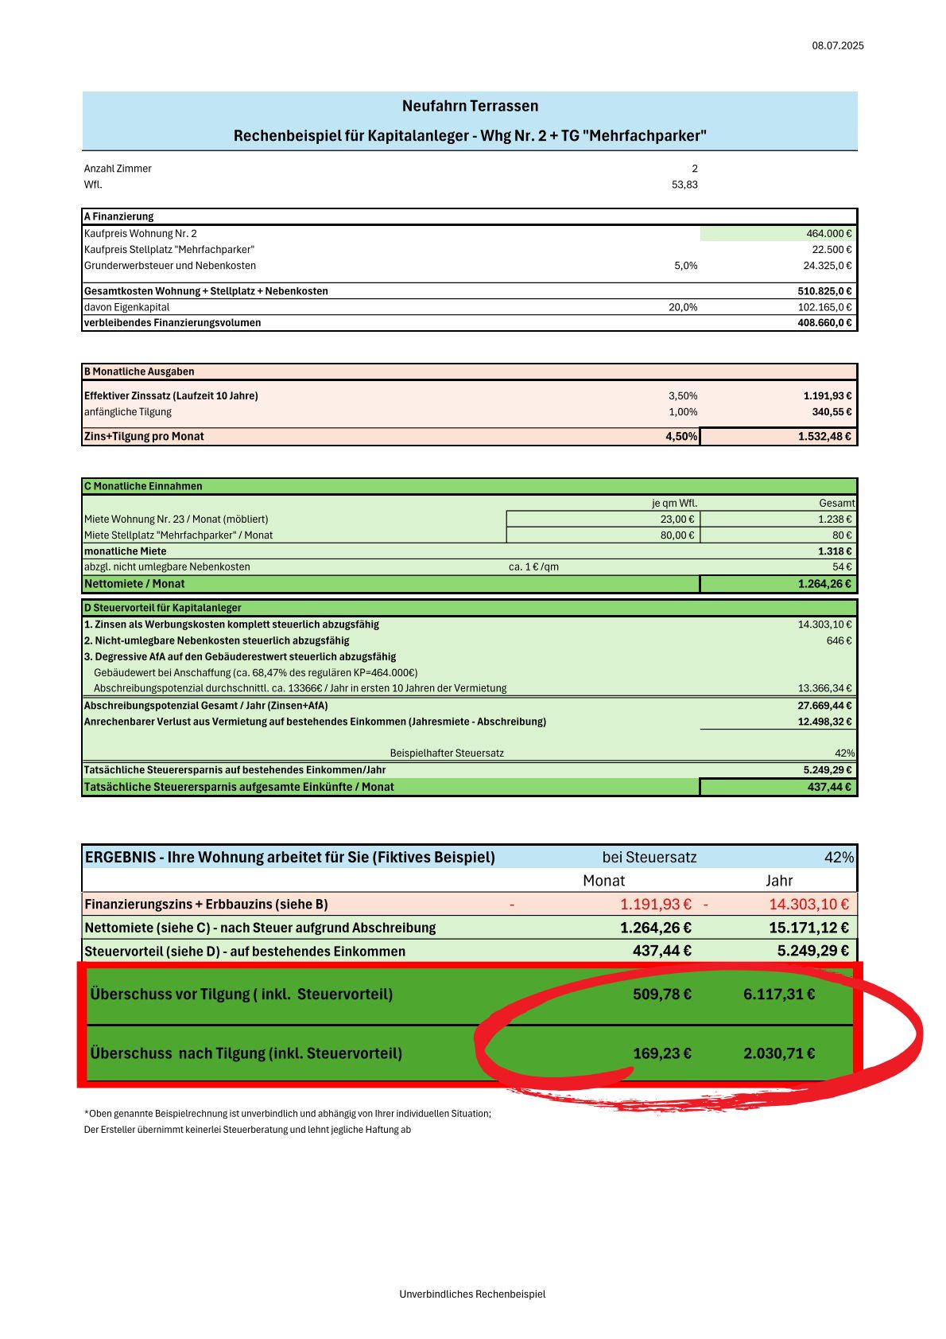Click 'Tatsächliche Steuerersparnis aufgesamte Einkünfte / Monat'
The height and width of the screenshot is (1339, 946).
(x=239, y=787)
